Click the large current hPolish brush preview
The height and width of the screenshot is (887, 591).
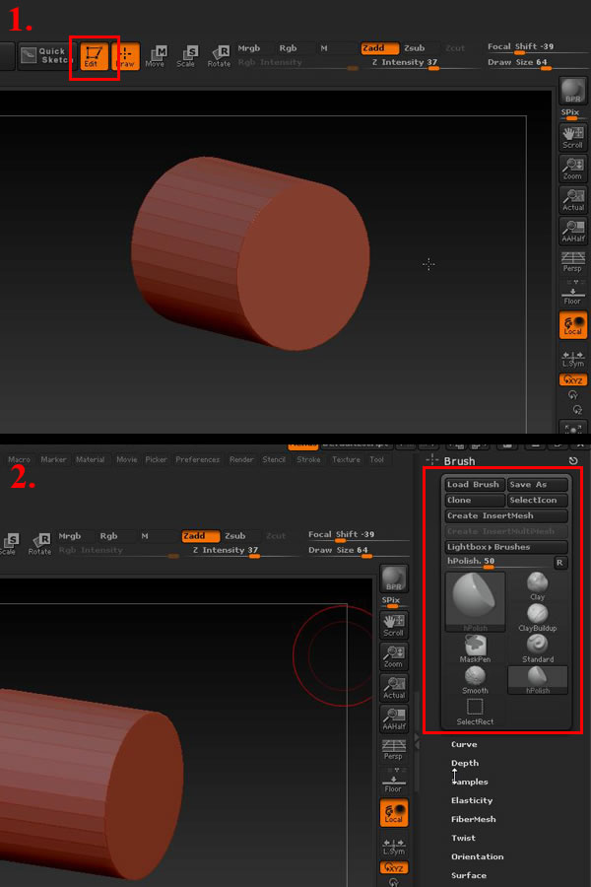coord(475,602)
